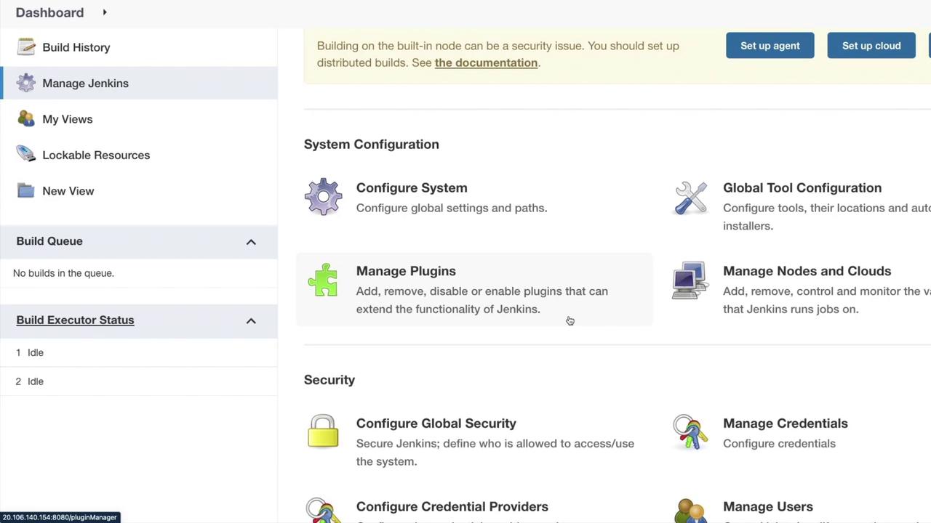Click the New View folder icon
The image size is (931, 523).
click(26, 191)
